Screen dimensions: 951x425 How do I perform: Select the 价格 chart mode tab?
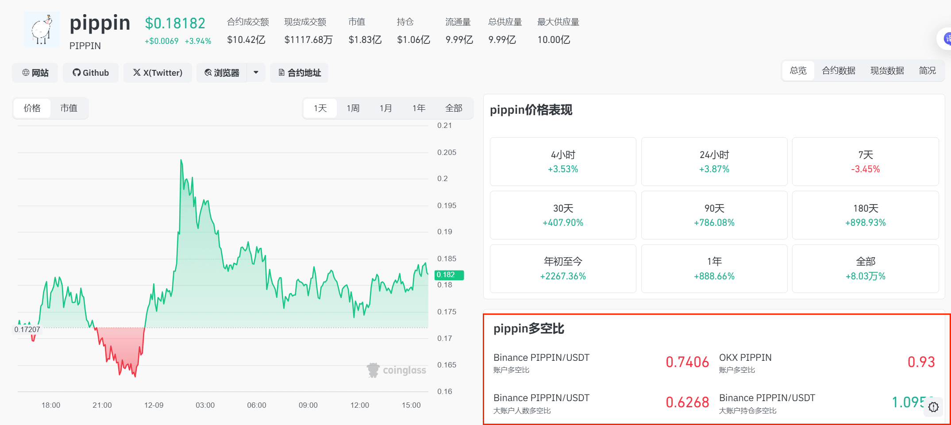pyautogui.click(x=32, y=108)
